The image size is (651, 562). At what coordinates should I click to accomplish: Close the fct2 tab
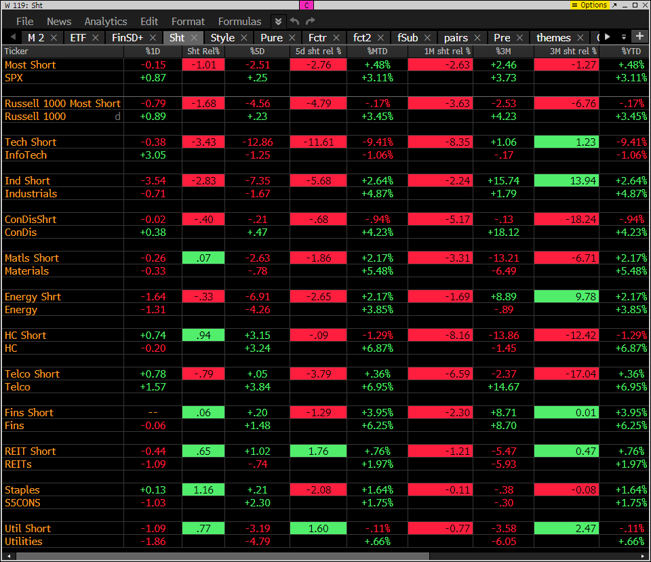click(x=380, y=38)
